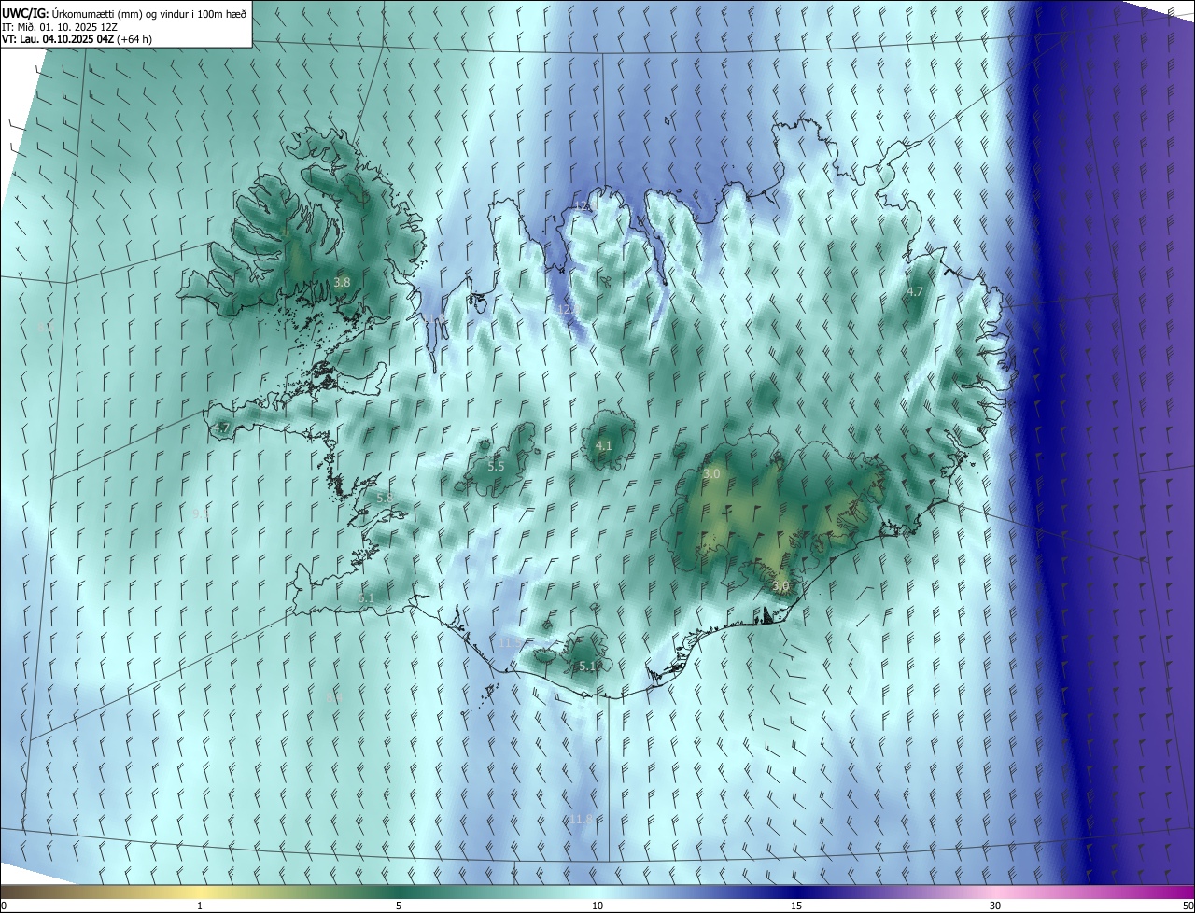Click the 11.5 value label on the map

[511, 642]
